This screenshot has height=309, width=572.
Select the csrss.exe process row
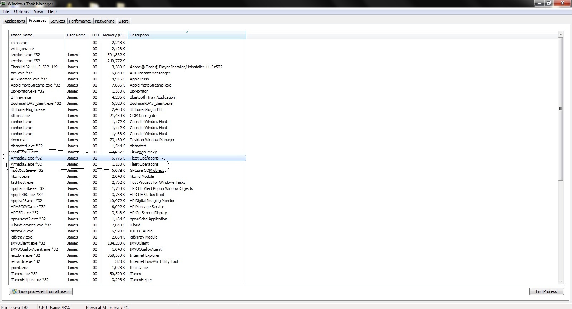tap(127, 43)
